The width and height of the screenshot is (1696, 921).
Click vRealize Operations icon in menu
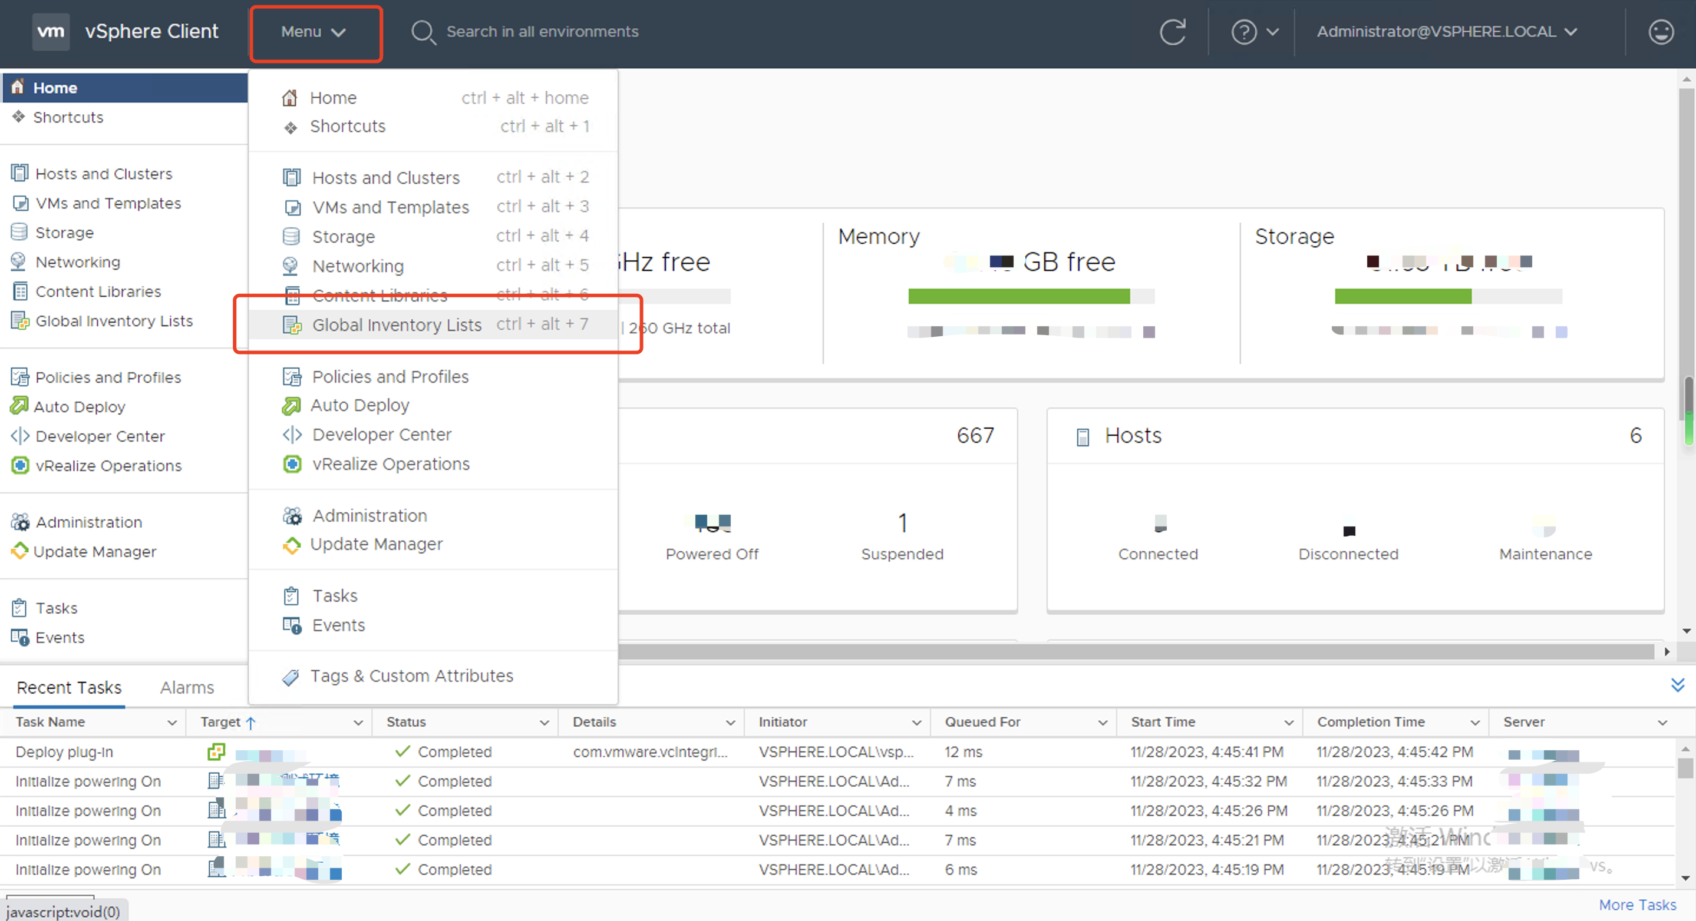coord(292,464)
